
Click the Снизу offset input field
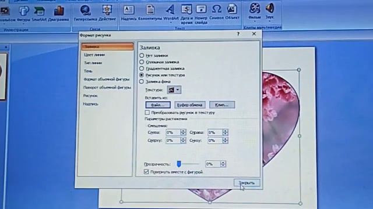[x=215, y=140]
